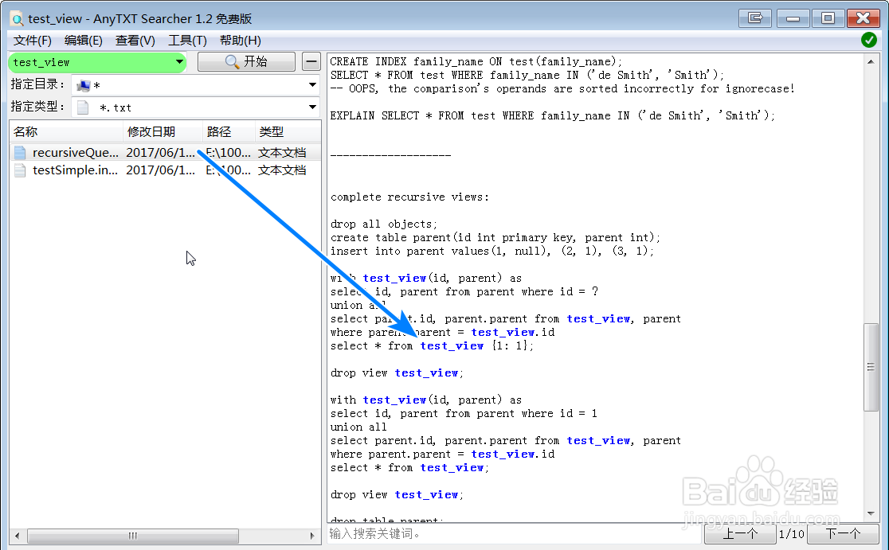Click preview scrollbar down arrow
The width and height of the screenshot is (889, 550).
[871, 513]
